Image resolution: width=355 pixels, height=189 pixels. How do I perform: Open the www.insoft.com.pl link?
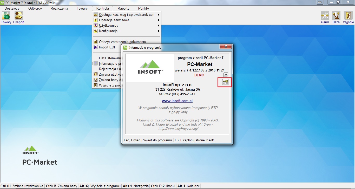point(177,101)
